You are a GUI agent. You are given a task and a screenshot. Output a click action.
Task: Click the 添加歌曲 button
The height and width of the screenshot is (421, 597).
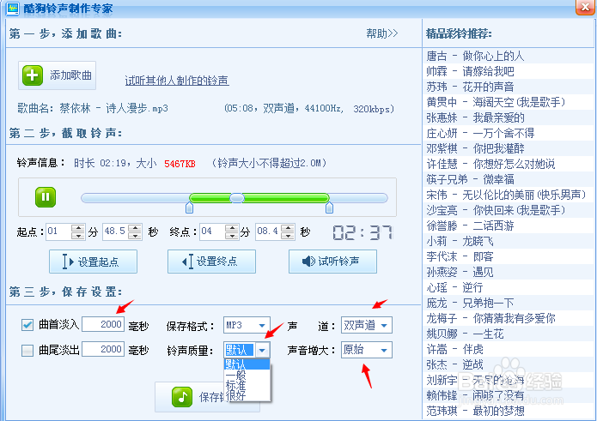tap(57, 75)
